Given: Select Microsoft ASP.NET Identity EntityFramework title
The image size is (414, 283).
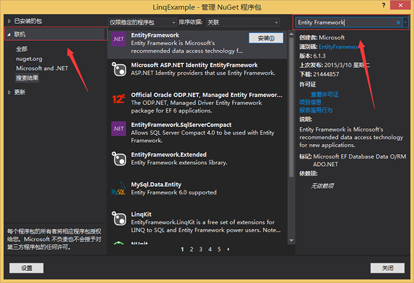Looking at the screenshot, I should tap(194, 65).
